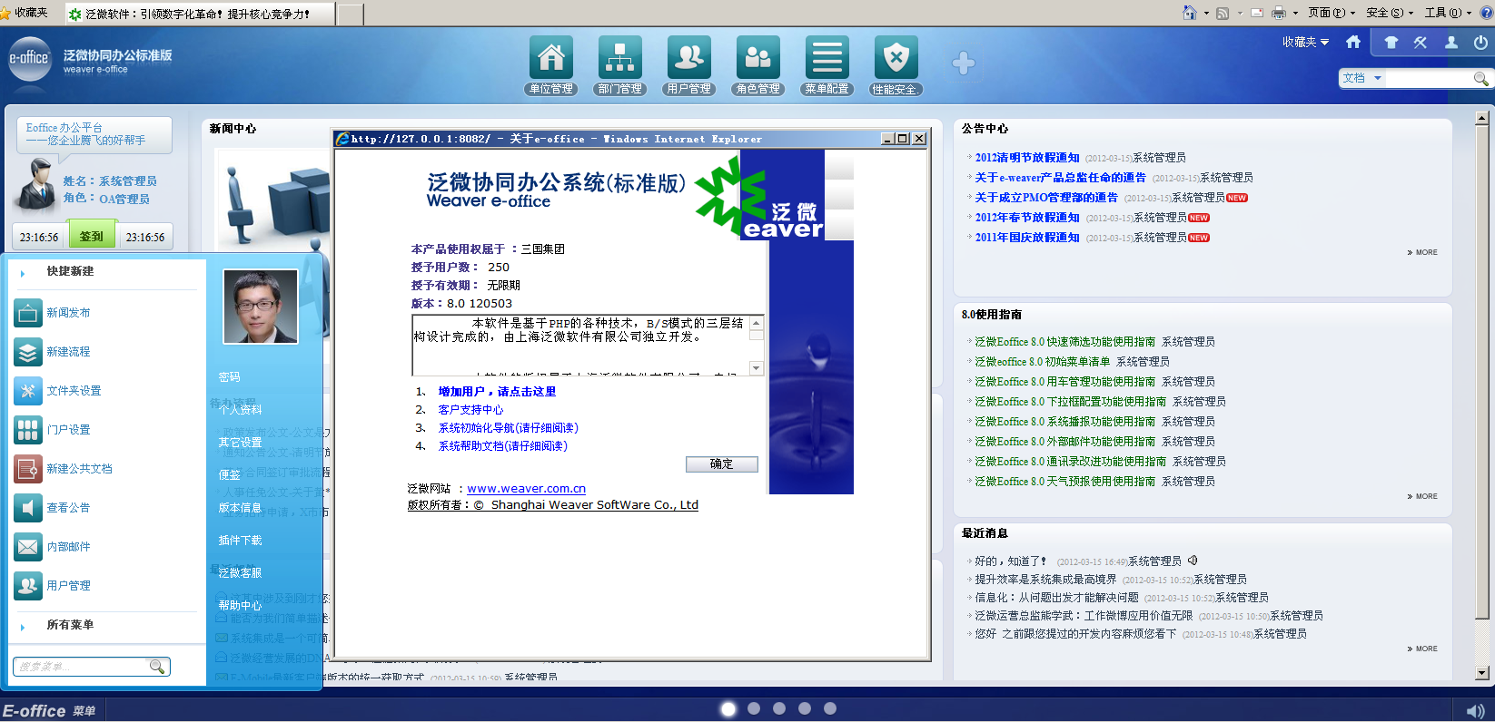Open the 部门管理 org chart icon
The height and width of the screenshot is (722, 1495).
pos(620,58)
